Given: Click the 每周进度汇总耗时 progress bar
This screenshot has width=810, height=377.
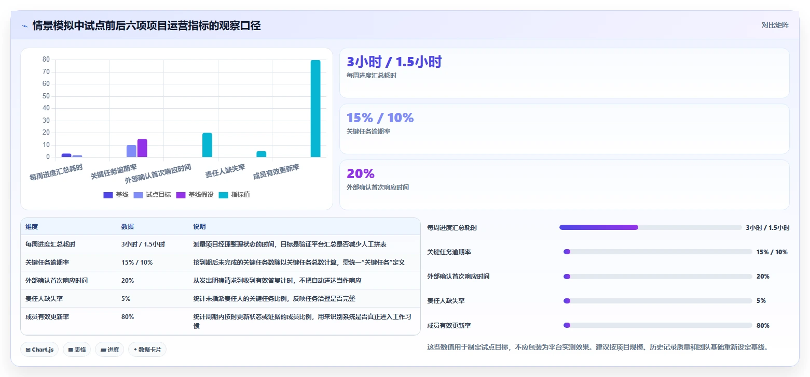Looking at the screenshot, I should [651, 227].
